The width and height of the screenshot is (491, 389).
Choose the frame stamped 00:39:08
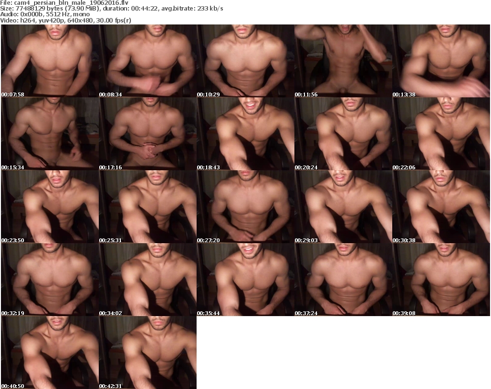pyautogui.click(x=441, y=280)
